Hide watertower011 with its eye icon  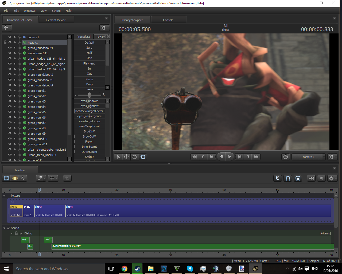click(x=10, y=53)
